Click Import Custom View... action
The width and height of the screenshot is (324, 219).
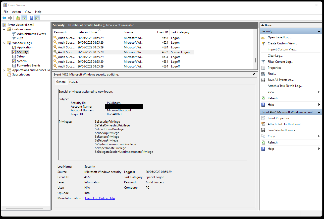(283, 49)
